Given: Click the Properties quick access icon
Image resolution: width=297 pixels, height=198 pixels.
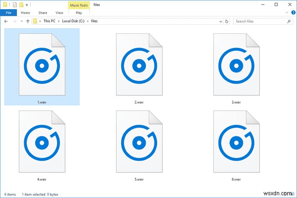Looking at the screenshot, I should (15, 5).
